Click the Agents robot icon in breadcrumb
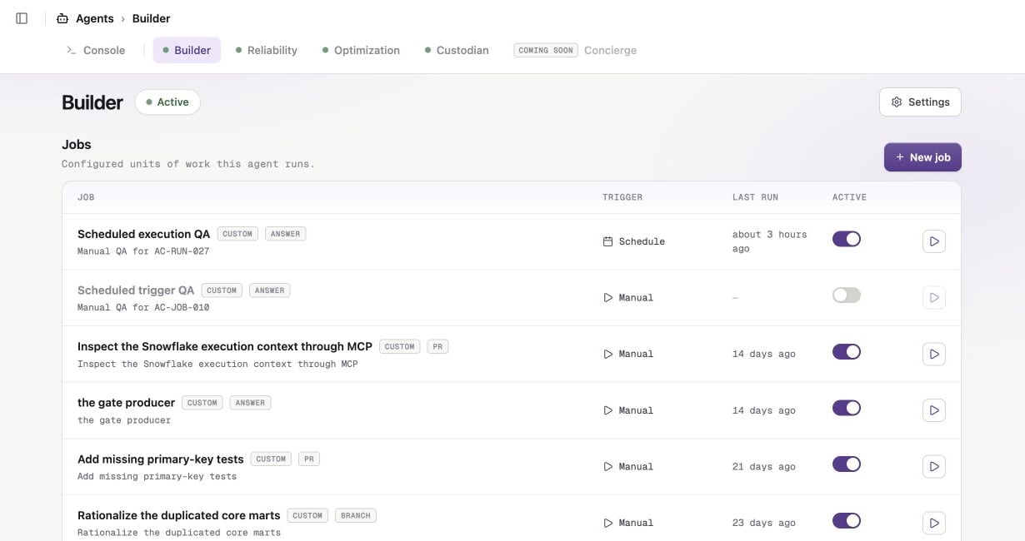The width and height of the screenshot is (1025, 541). (62, 18)
